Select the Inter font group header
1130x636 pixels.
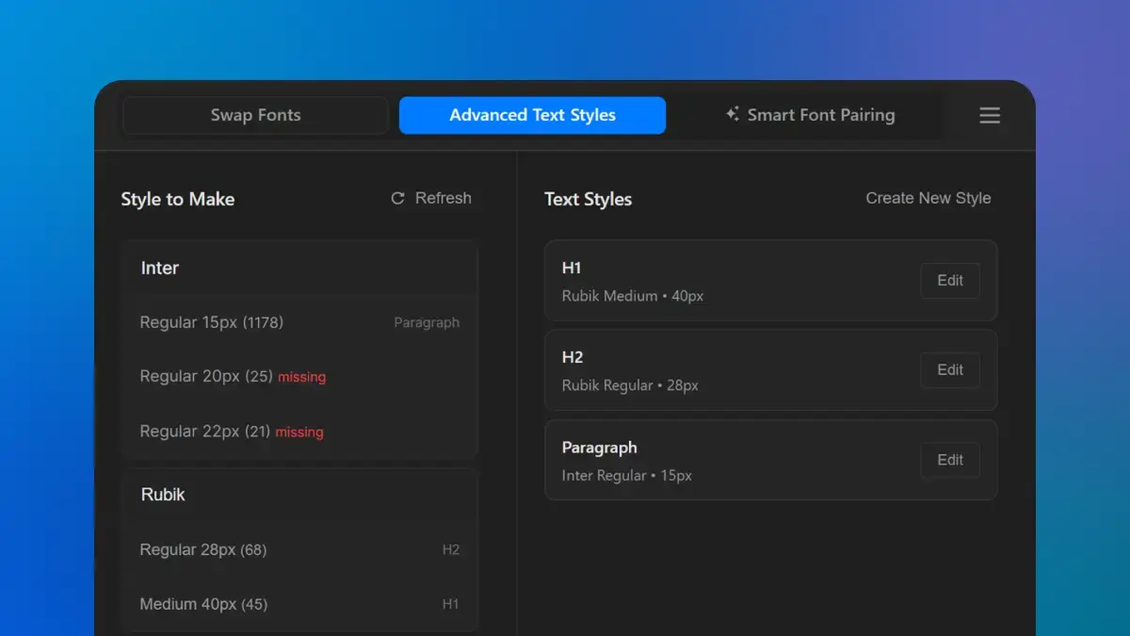tap(299, 268)
